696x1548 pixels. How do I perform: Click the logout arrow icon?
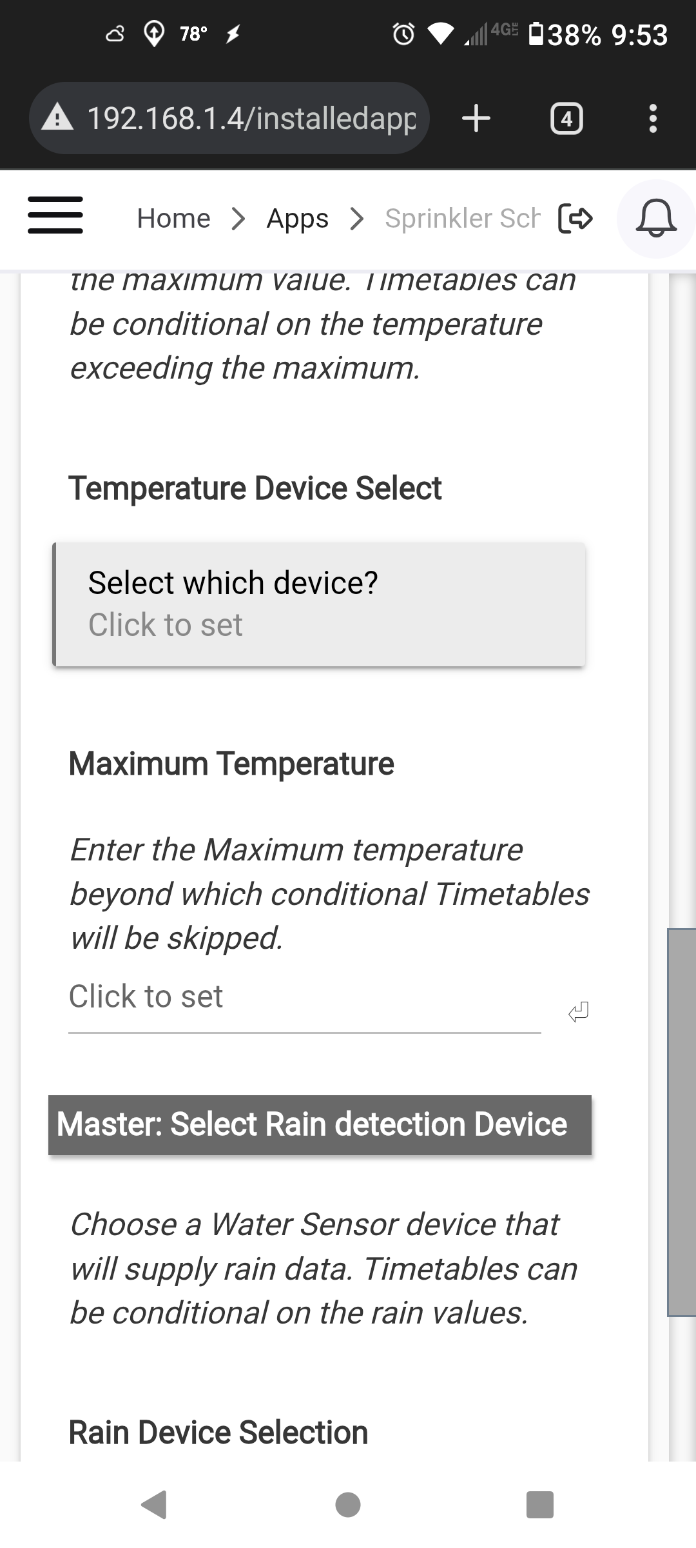coord(574,219)
